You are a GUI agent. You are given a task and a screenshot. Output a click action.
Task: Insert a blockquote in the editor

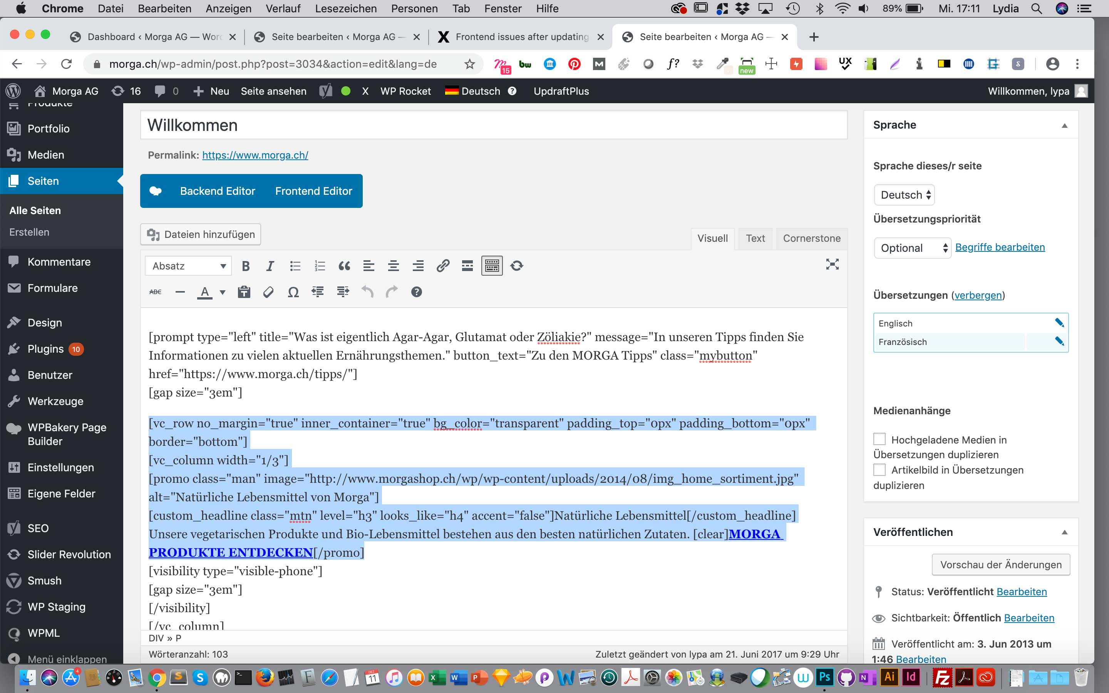344,266
